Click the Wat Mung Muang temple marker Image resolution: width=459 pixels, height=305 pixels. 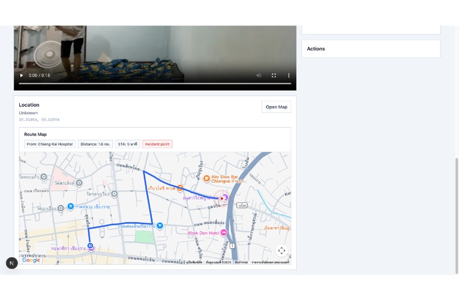point(60,208)
